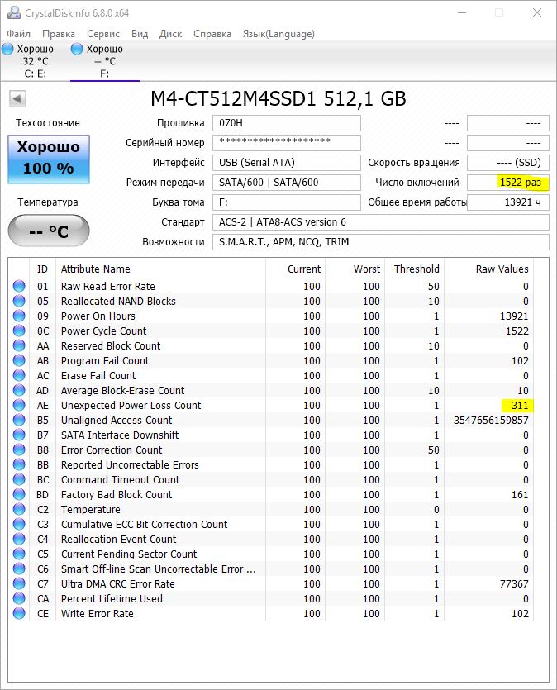557x690 pixels.
Task: Click raw value 77367 for CRC errors
Action: [x=514, y=584]
